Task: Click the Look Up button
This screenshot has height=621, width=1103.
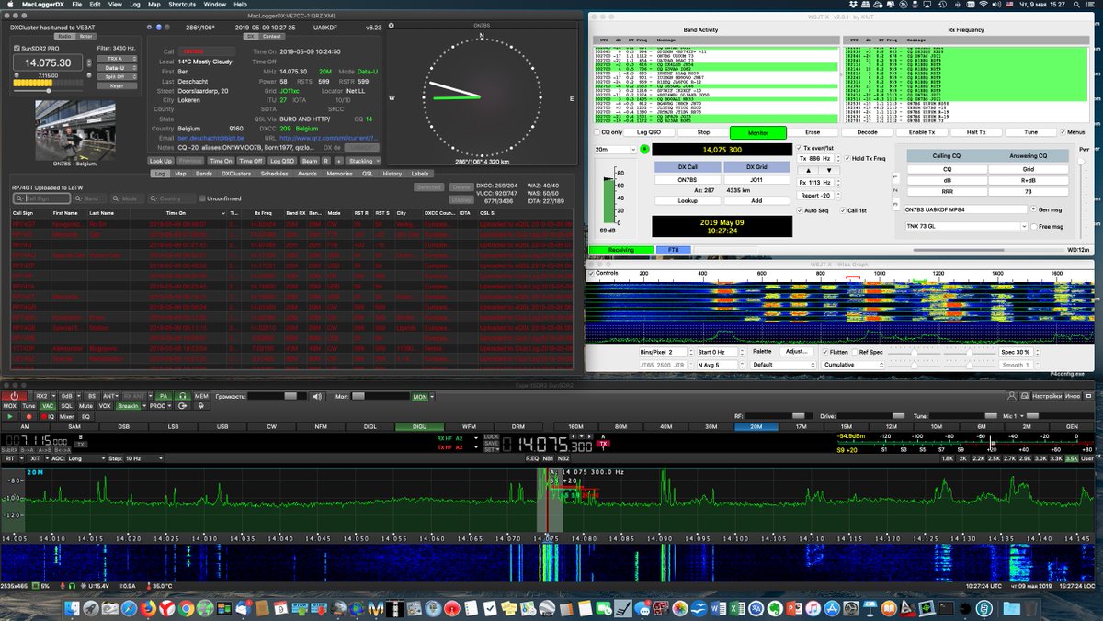Action: (161, 161)
